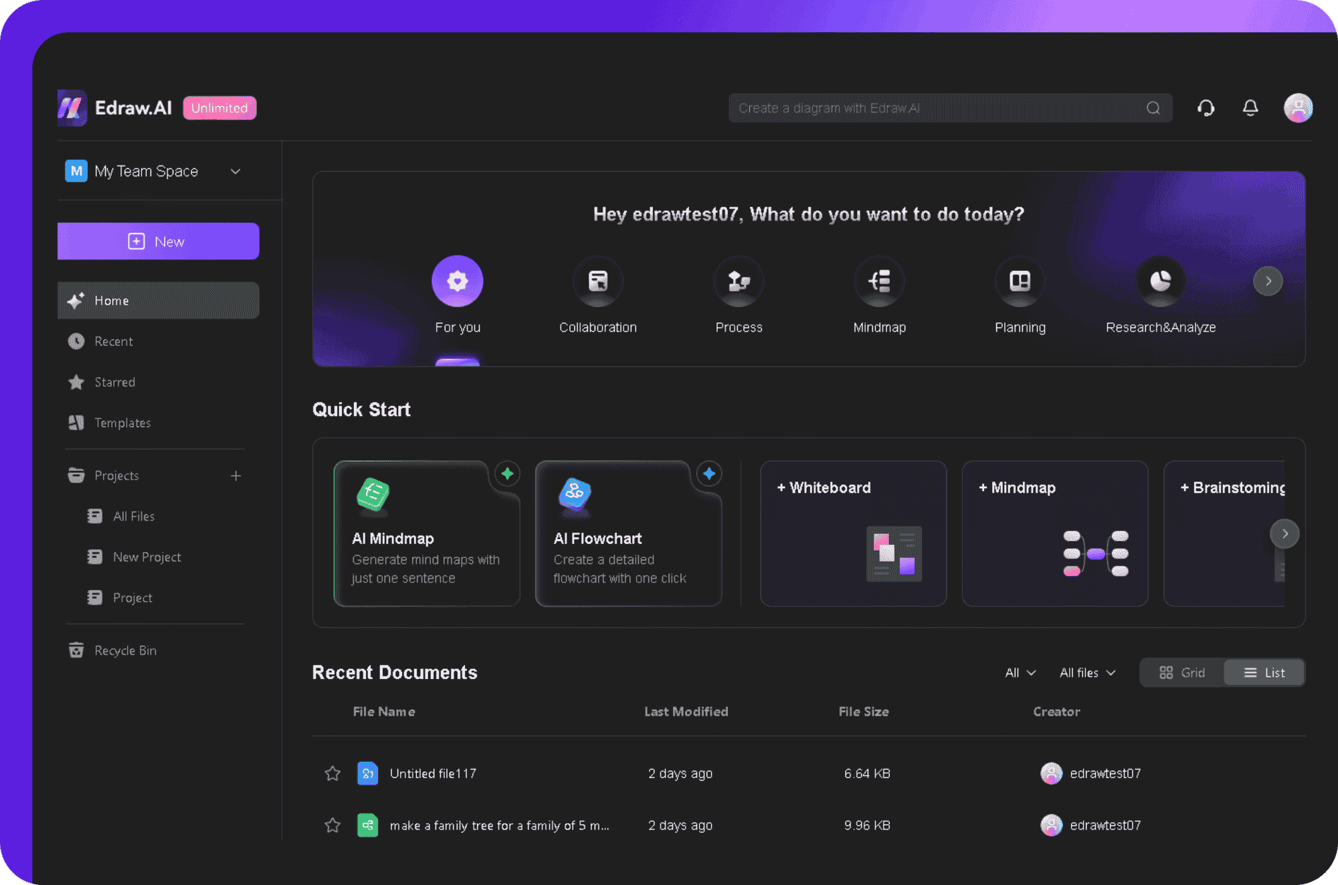Select the Process category icon
This screenshot has width=1338, height=885.
click(x=739, y=281)
